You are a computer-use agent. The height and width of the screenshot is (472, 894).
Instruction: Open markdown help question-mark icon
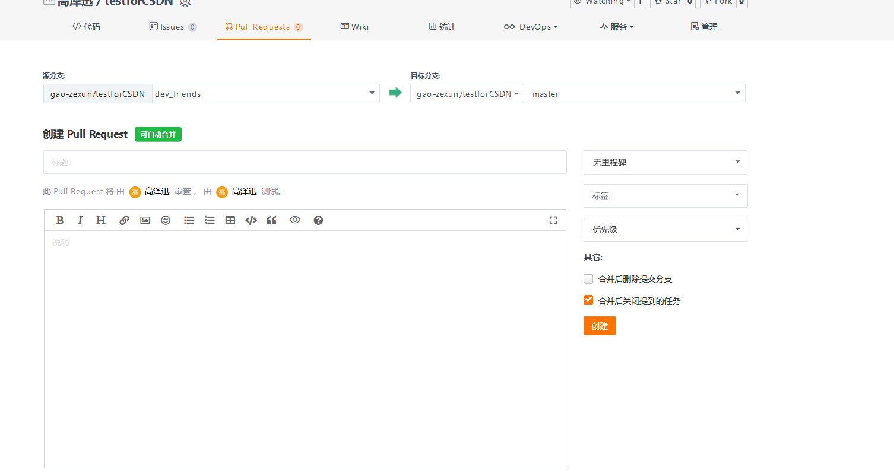click(x=318, y=220)
